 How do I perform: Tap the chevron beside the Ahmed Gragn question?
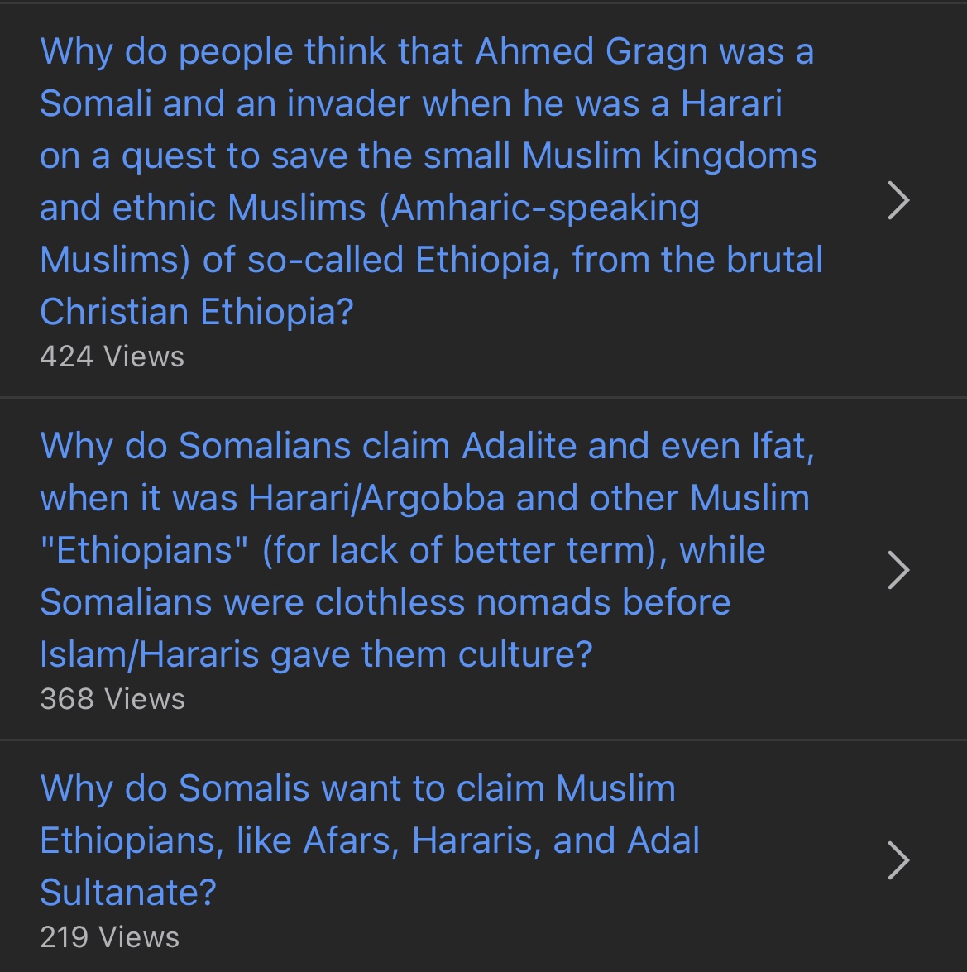[x=898, y=200]
